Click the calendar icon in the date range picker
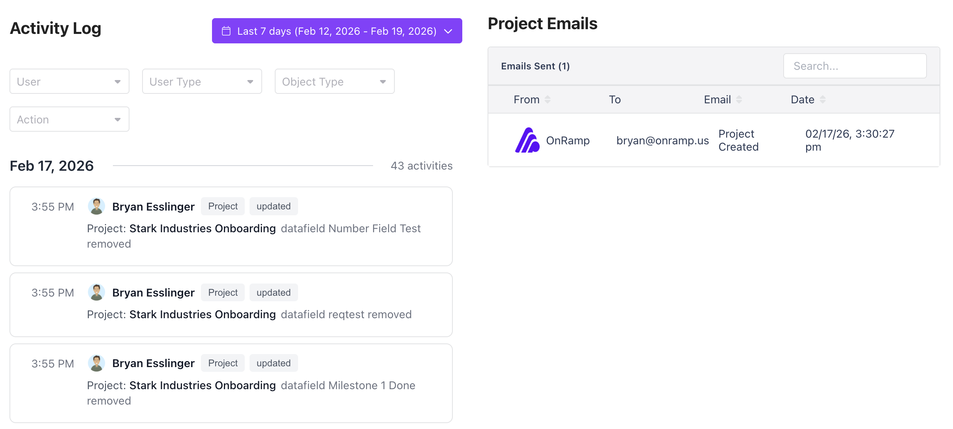Image resolution: width=953 pixels, height=429 pixels. pos(227,31)
